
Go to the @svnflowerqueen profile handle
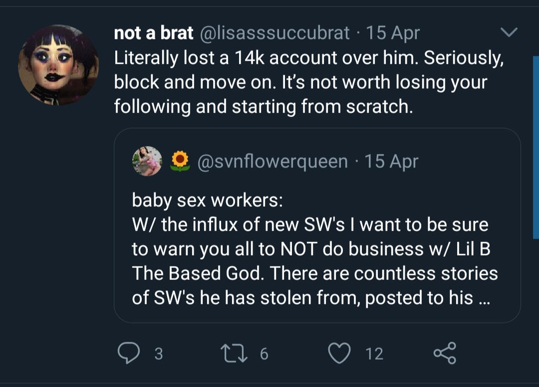click(x=273, y=161)
